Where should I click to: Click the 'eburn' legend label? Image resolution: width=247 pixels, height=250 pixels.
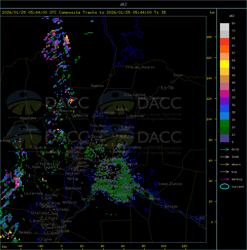coord(236,164)
